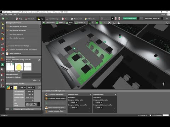Toggle False colour preview configuration switch
Screen dimensions: 170x127
[x=11, y=109]
